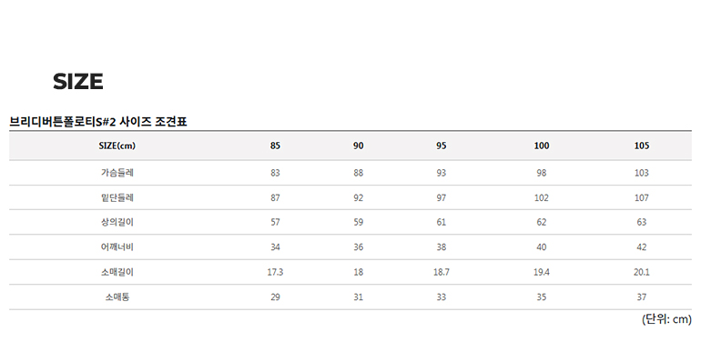Select the 105 size column header

(x=642, y=146)
